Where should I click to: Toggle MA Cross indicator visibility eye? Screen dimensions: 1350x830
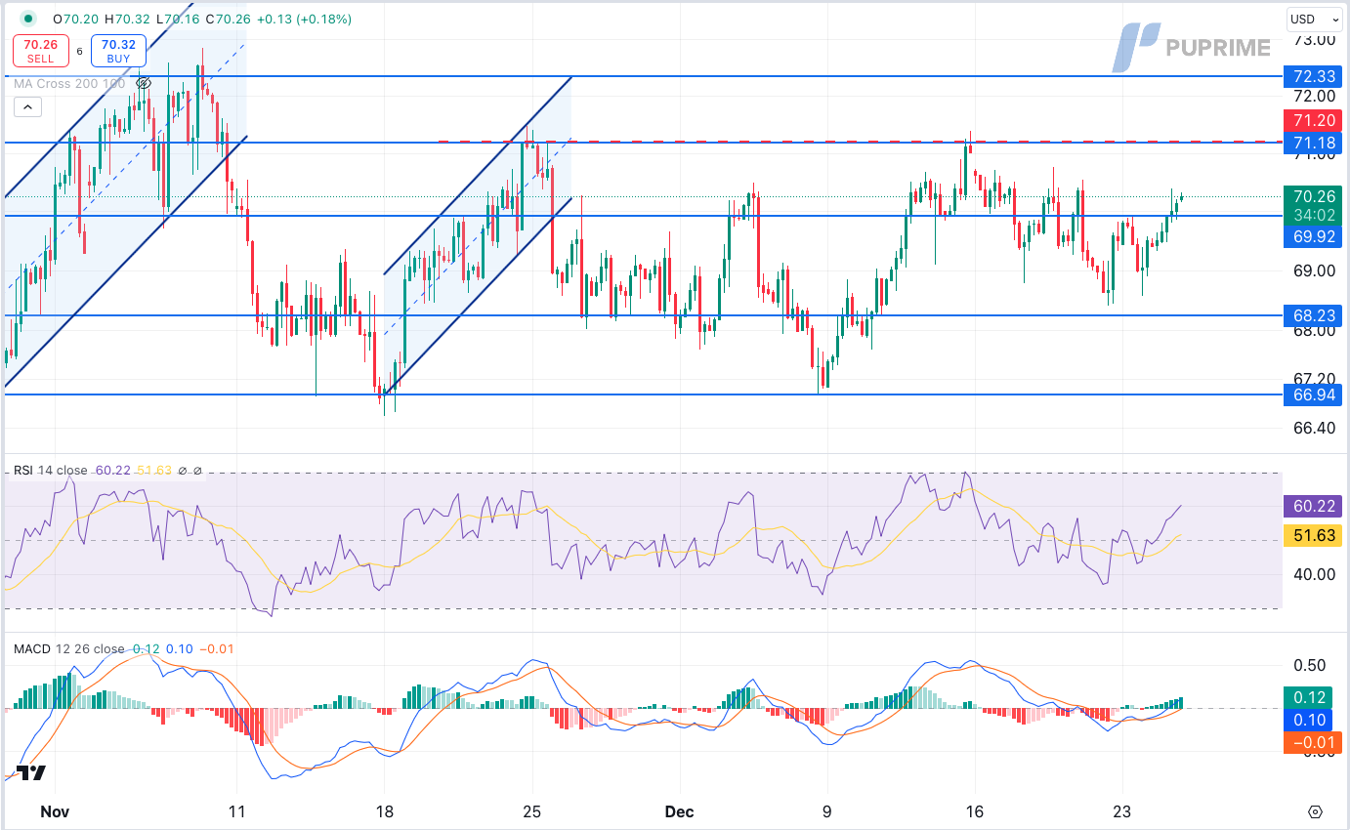(x=143, y=83)
